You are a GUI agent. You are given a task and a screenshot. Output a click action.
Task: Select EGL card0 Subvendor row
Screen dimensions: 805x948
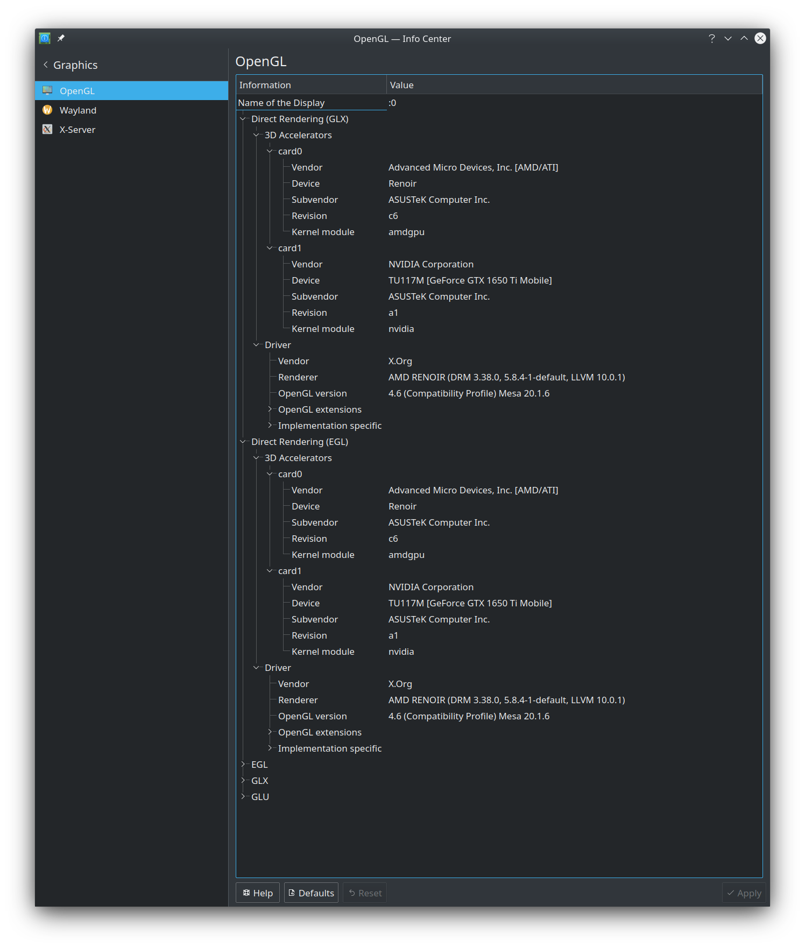[499, 522]
